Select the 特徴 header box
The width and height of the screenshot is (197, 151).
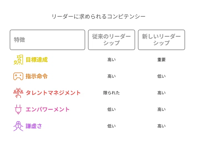[47, 40]
